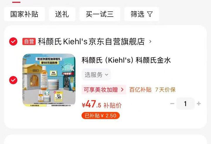Increase quantity with the plus icon
The height and width of the screenshot is (144, 211).
coord(199,104)
